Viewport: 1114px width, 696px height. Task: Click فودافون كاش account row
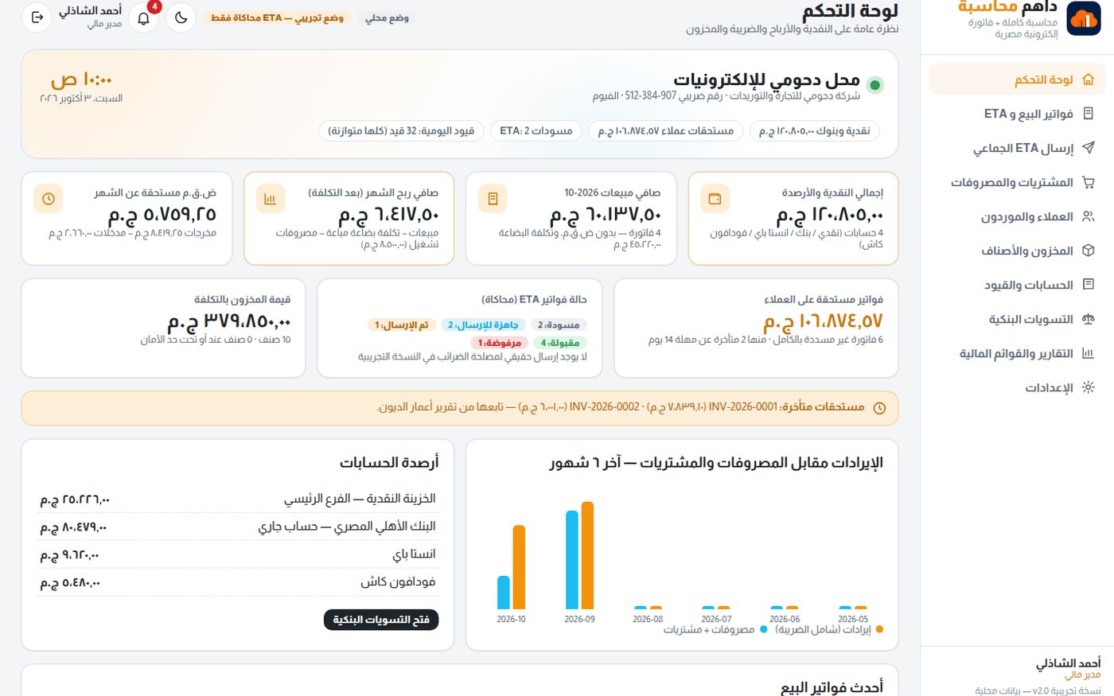tap(238, 583)
